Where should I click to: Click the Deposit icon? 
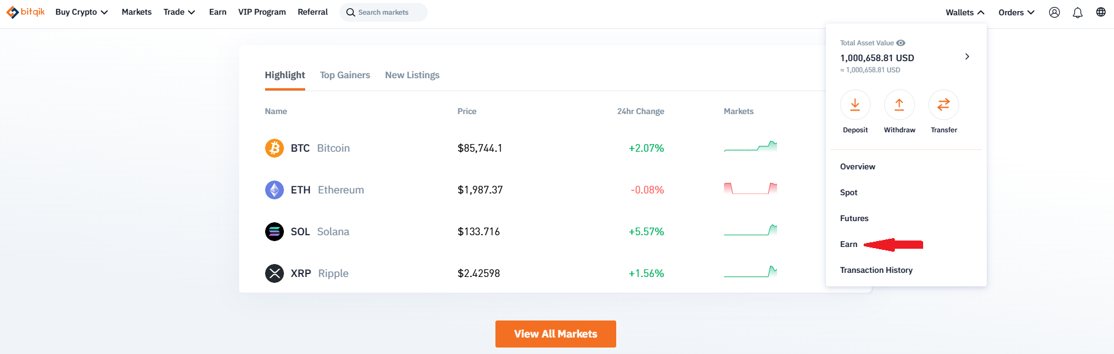855,105
